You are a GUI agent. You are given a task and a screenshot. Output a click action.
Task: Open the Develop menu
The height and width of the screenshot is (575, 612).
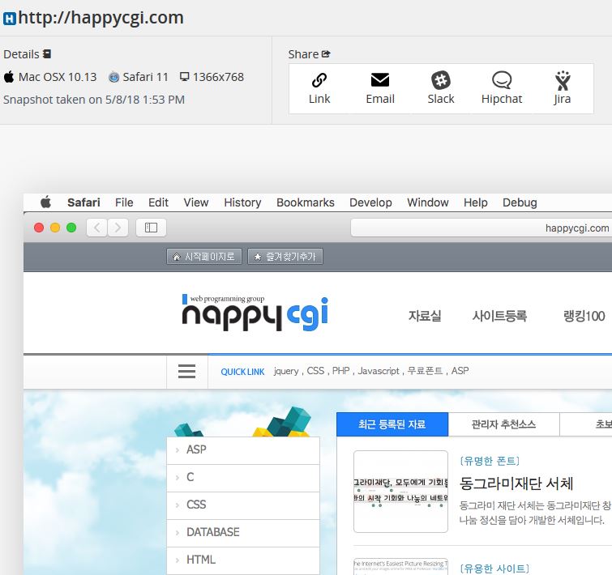370,202
